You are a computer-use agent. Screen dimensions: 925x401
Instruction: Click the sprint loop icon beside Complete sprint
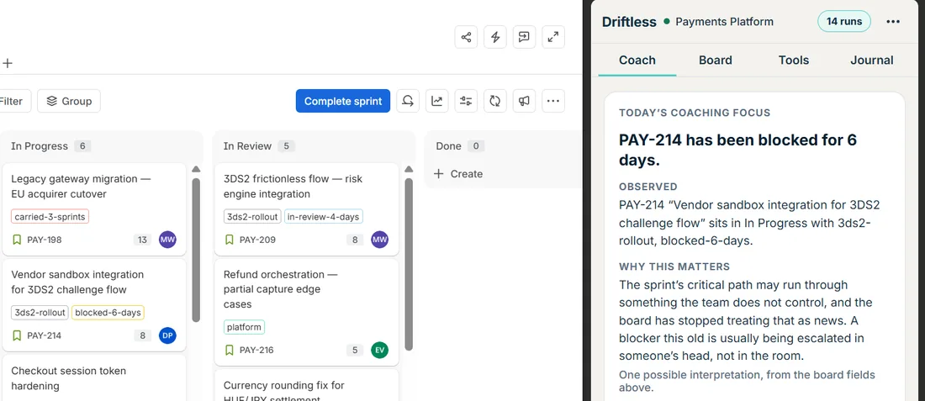408,101
